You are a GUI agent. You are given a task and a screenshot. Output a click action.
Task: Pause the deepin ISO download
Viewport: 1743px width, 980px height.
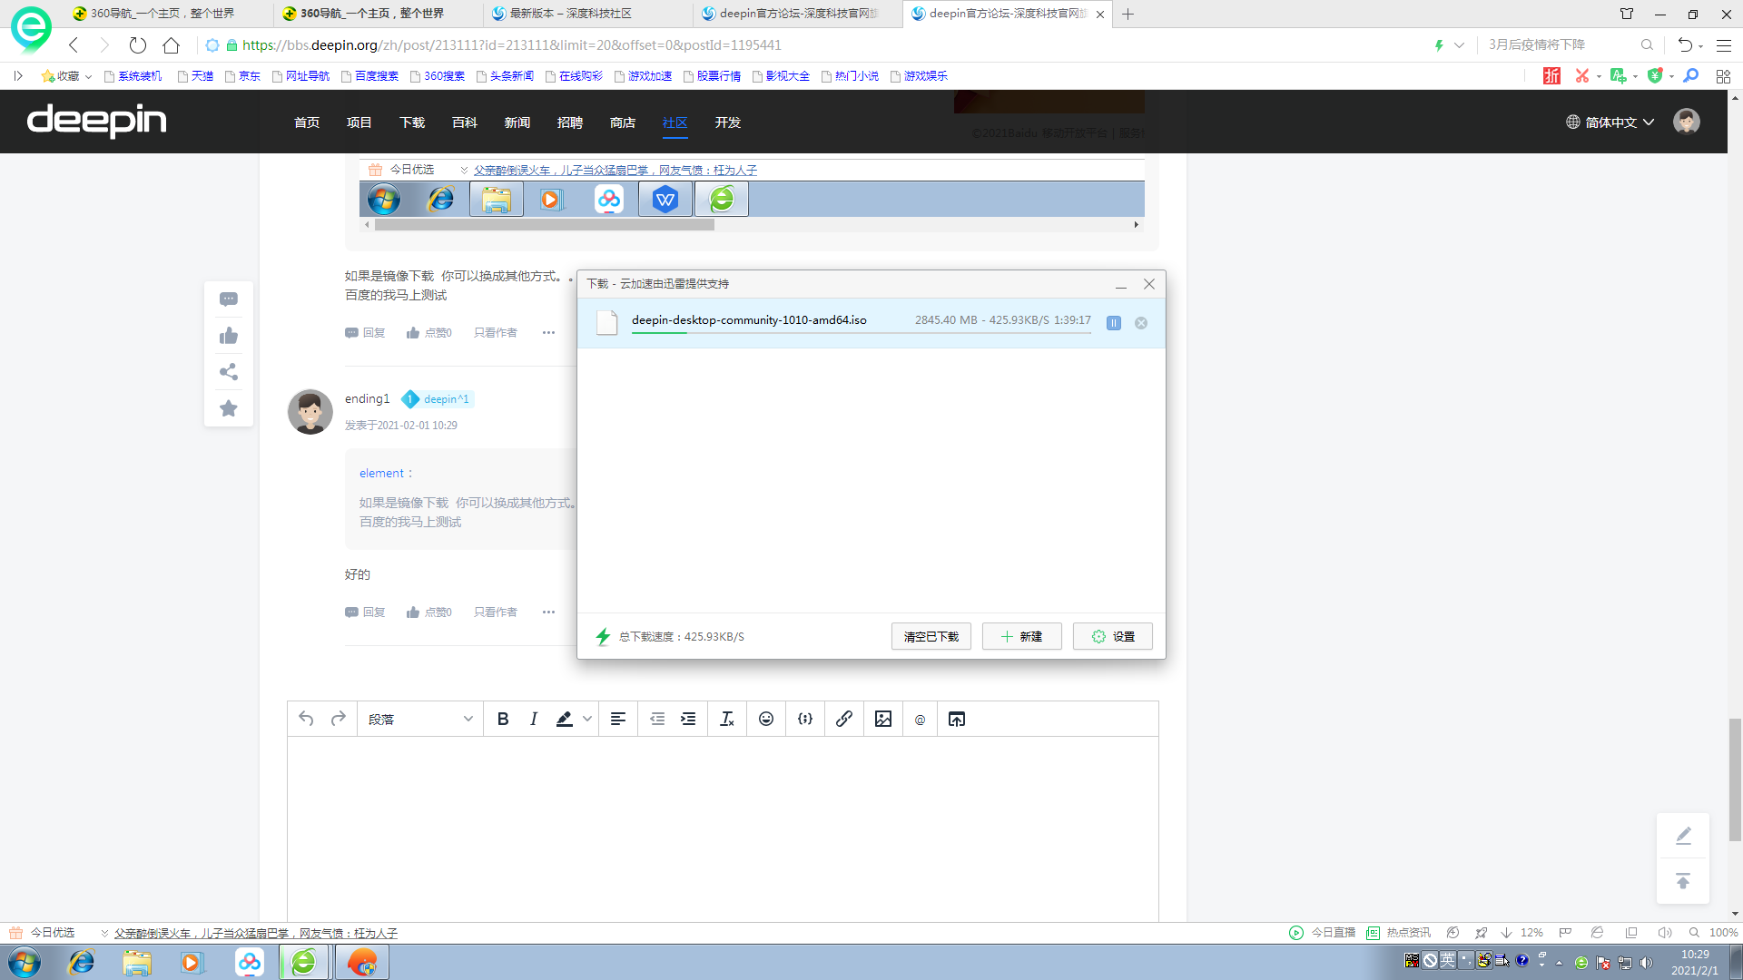click(x=1114, y=323)
